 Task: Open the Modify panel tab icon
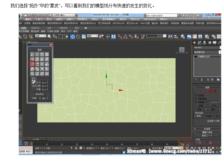point(200,43)
